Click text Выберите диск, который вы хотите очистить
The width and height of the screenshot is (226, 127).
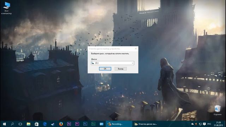(110, 54)
